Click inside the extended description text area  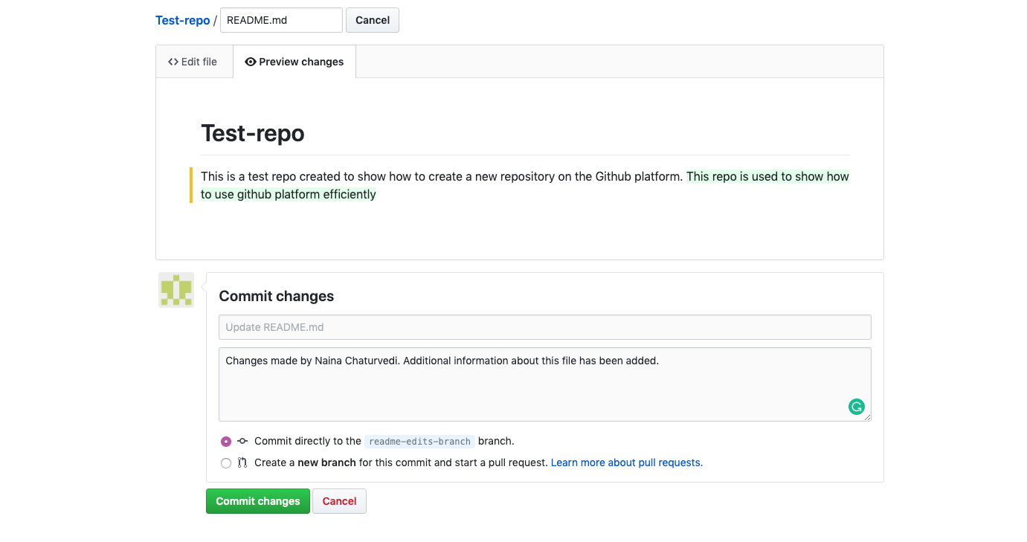click(545, 384)
